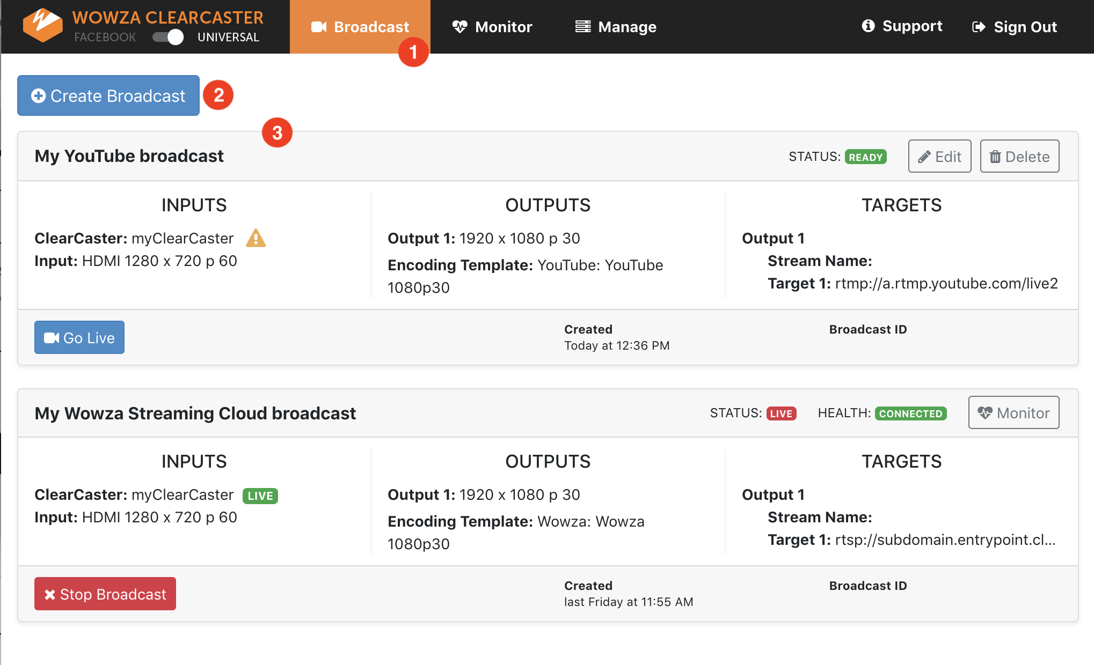This screenshot has height=665, width=1094.
Task: Toggle the Facebook/Universal mode switch
Action: (168, 37)
